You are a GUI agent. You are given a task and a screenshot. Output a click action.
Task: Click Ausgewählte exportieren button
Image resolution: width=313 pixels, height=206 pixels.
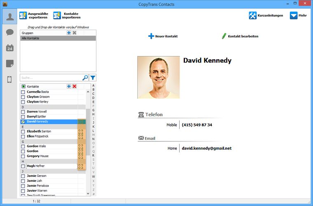(34, 16)
